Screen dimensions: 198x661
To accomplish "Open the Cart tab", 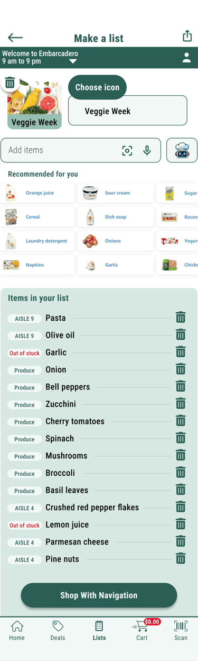I will click(x=142, y=630).
